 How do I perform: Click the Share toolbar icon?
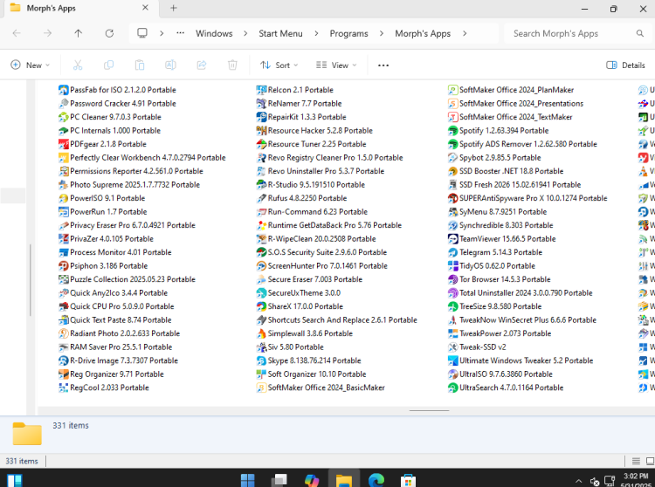pyautogui.click(x=202, y=65)
